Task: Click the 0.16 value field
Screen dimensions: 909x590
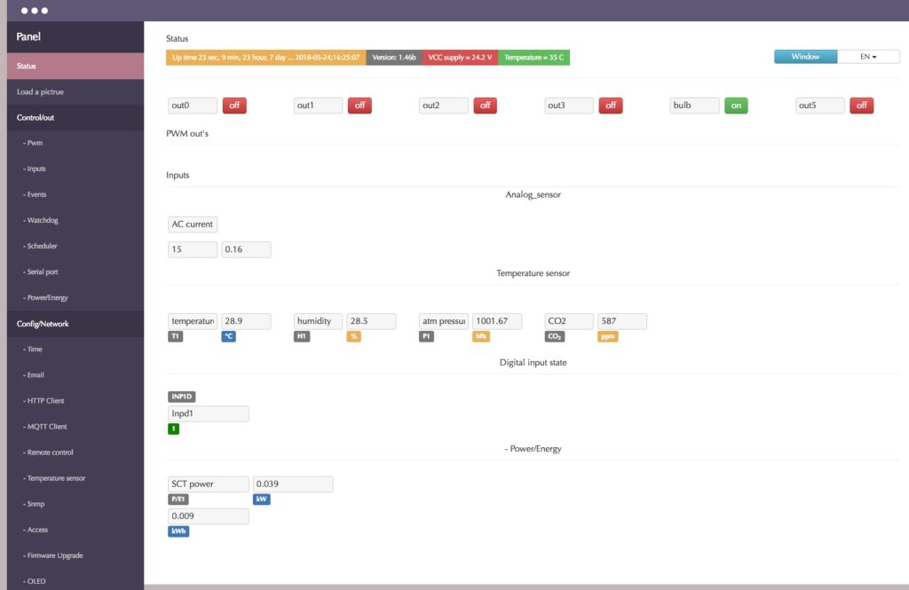Action: point(246,250)
